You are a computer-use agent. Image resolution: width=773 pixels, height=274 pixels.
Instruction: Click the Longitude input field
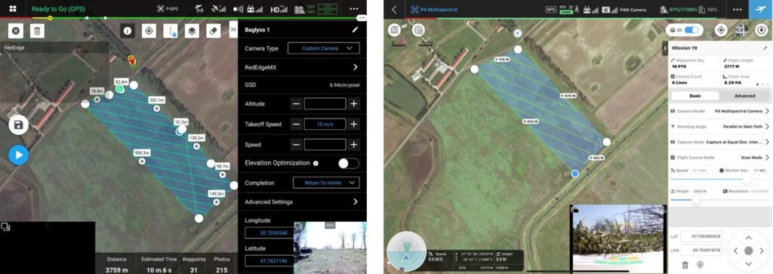click(269, 232)
